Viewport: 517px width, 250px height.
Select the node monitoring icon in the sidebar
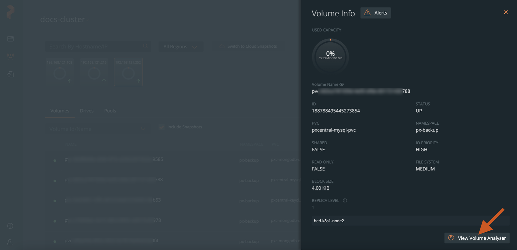(10, 56)
